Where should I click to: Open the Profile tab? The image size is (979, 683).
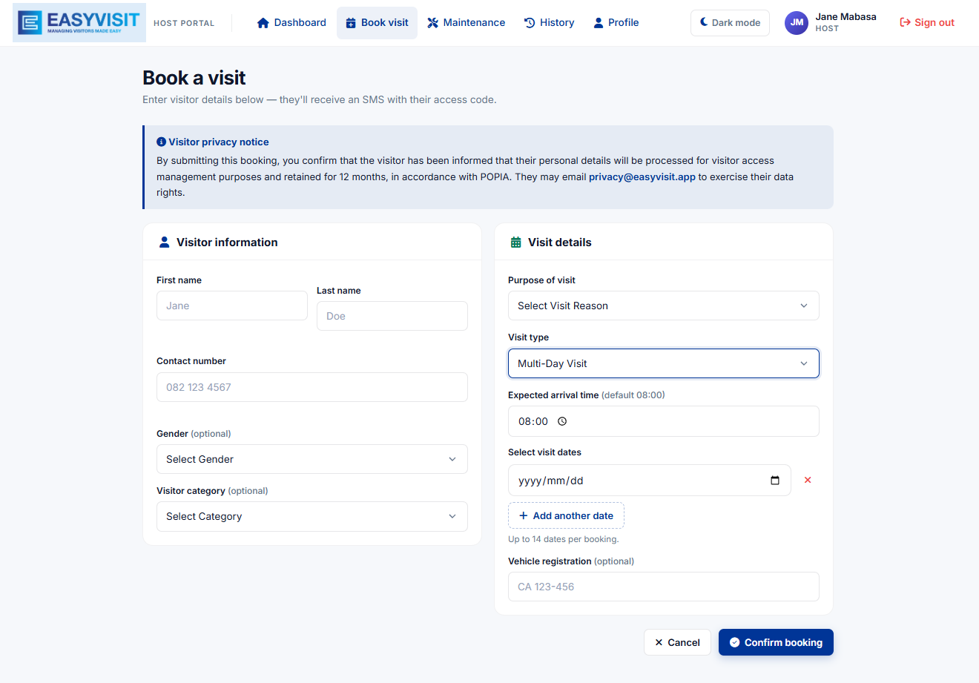(616, 23)
